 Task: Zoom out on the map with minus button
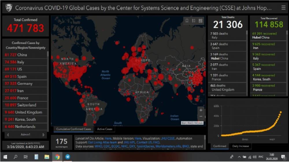(x=201, y=116)
